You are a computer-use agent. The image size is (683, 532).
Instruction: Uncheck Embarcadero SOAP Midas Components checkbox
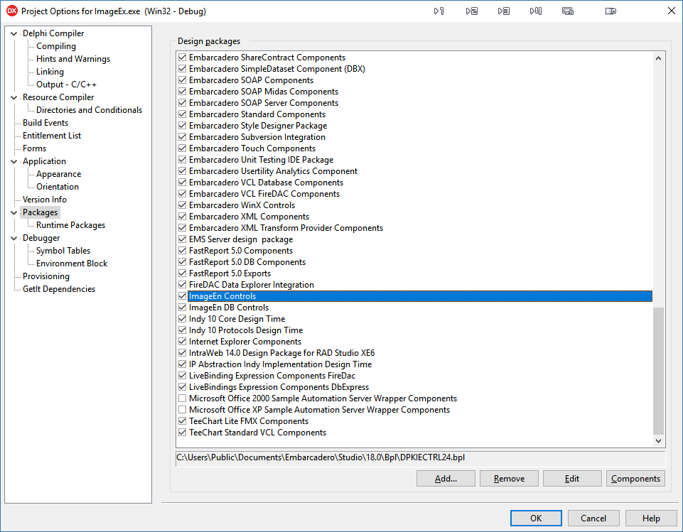183,92
